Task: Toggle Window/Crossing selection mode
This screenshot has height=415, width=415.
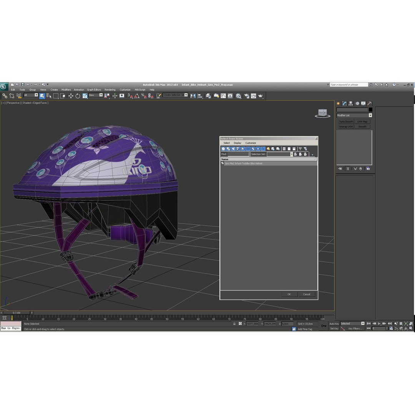Action: [63, 96]
